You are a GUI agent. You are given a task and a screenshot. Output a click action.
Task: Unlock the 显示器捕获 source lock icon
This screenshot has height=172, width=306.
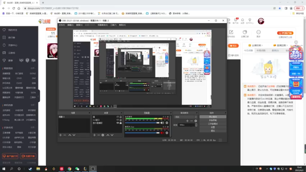120,123
